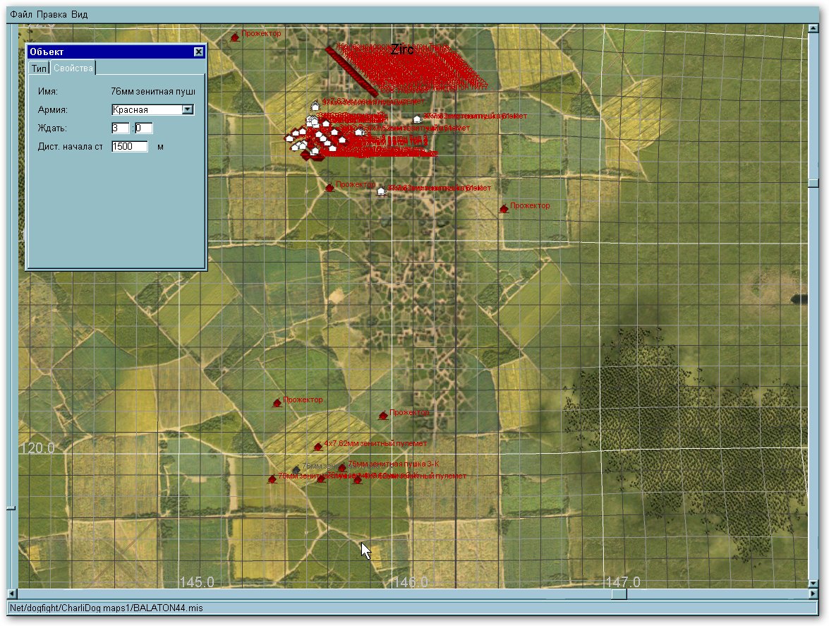Click the Ждать second field showing 0
Viewport: 829px width, 626px height.
[144, 128]
